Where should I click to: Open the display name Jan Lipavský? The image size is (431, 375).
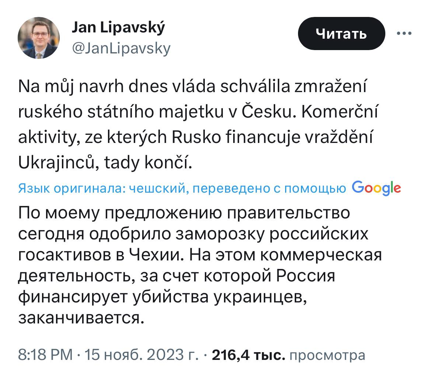[118, 28]
